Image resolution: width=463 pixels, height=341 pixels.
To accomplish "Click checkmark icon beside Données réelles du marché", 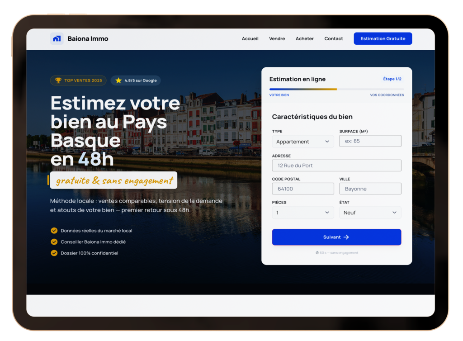I will [x=54, y=231].
